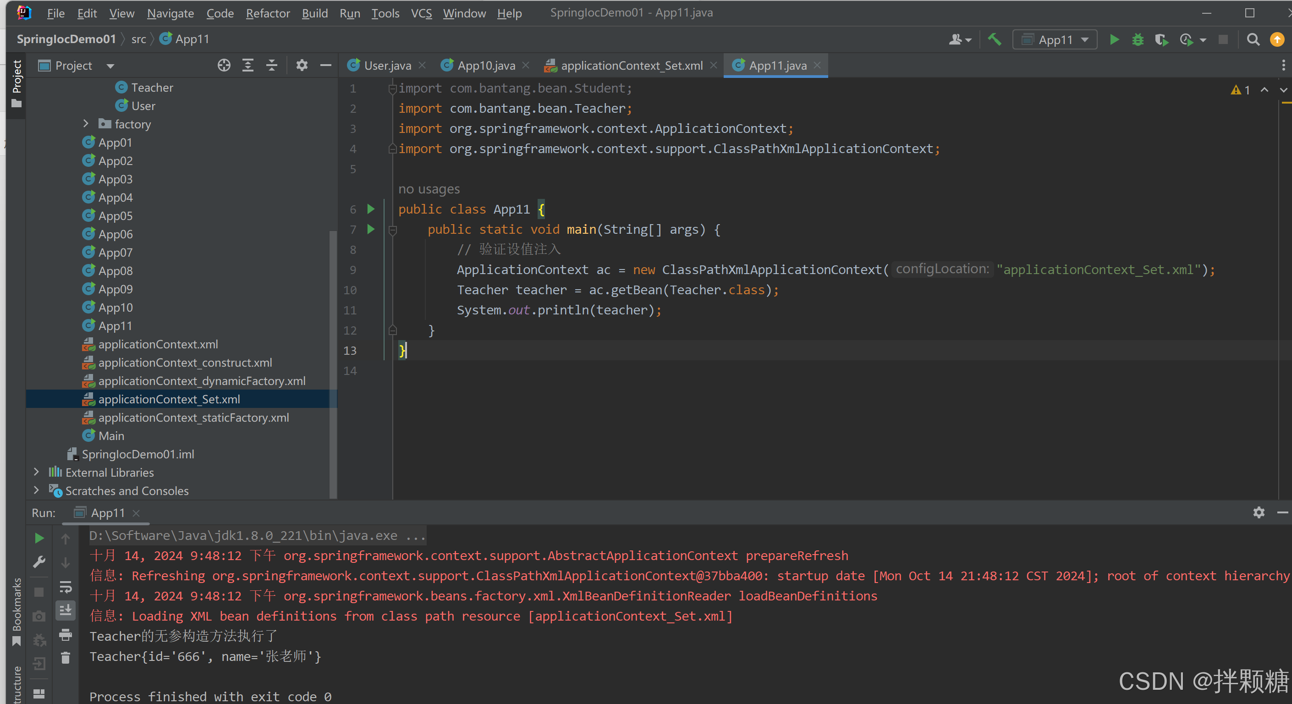Switch to the applicationContext_Set.xml editor tab
Viewport: 1292px width, 704px height.
(x=631, y=66)
